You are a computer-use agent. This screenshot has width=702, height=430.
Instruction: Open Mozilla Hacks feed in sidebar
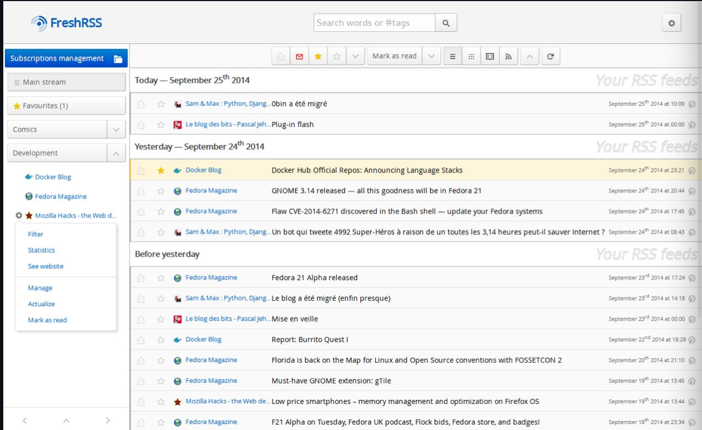tap(75, 215)
